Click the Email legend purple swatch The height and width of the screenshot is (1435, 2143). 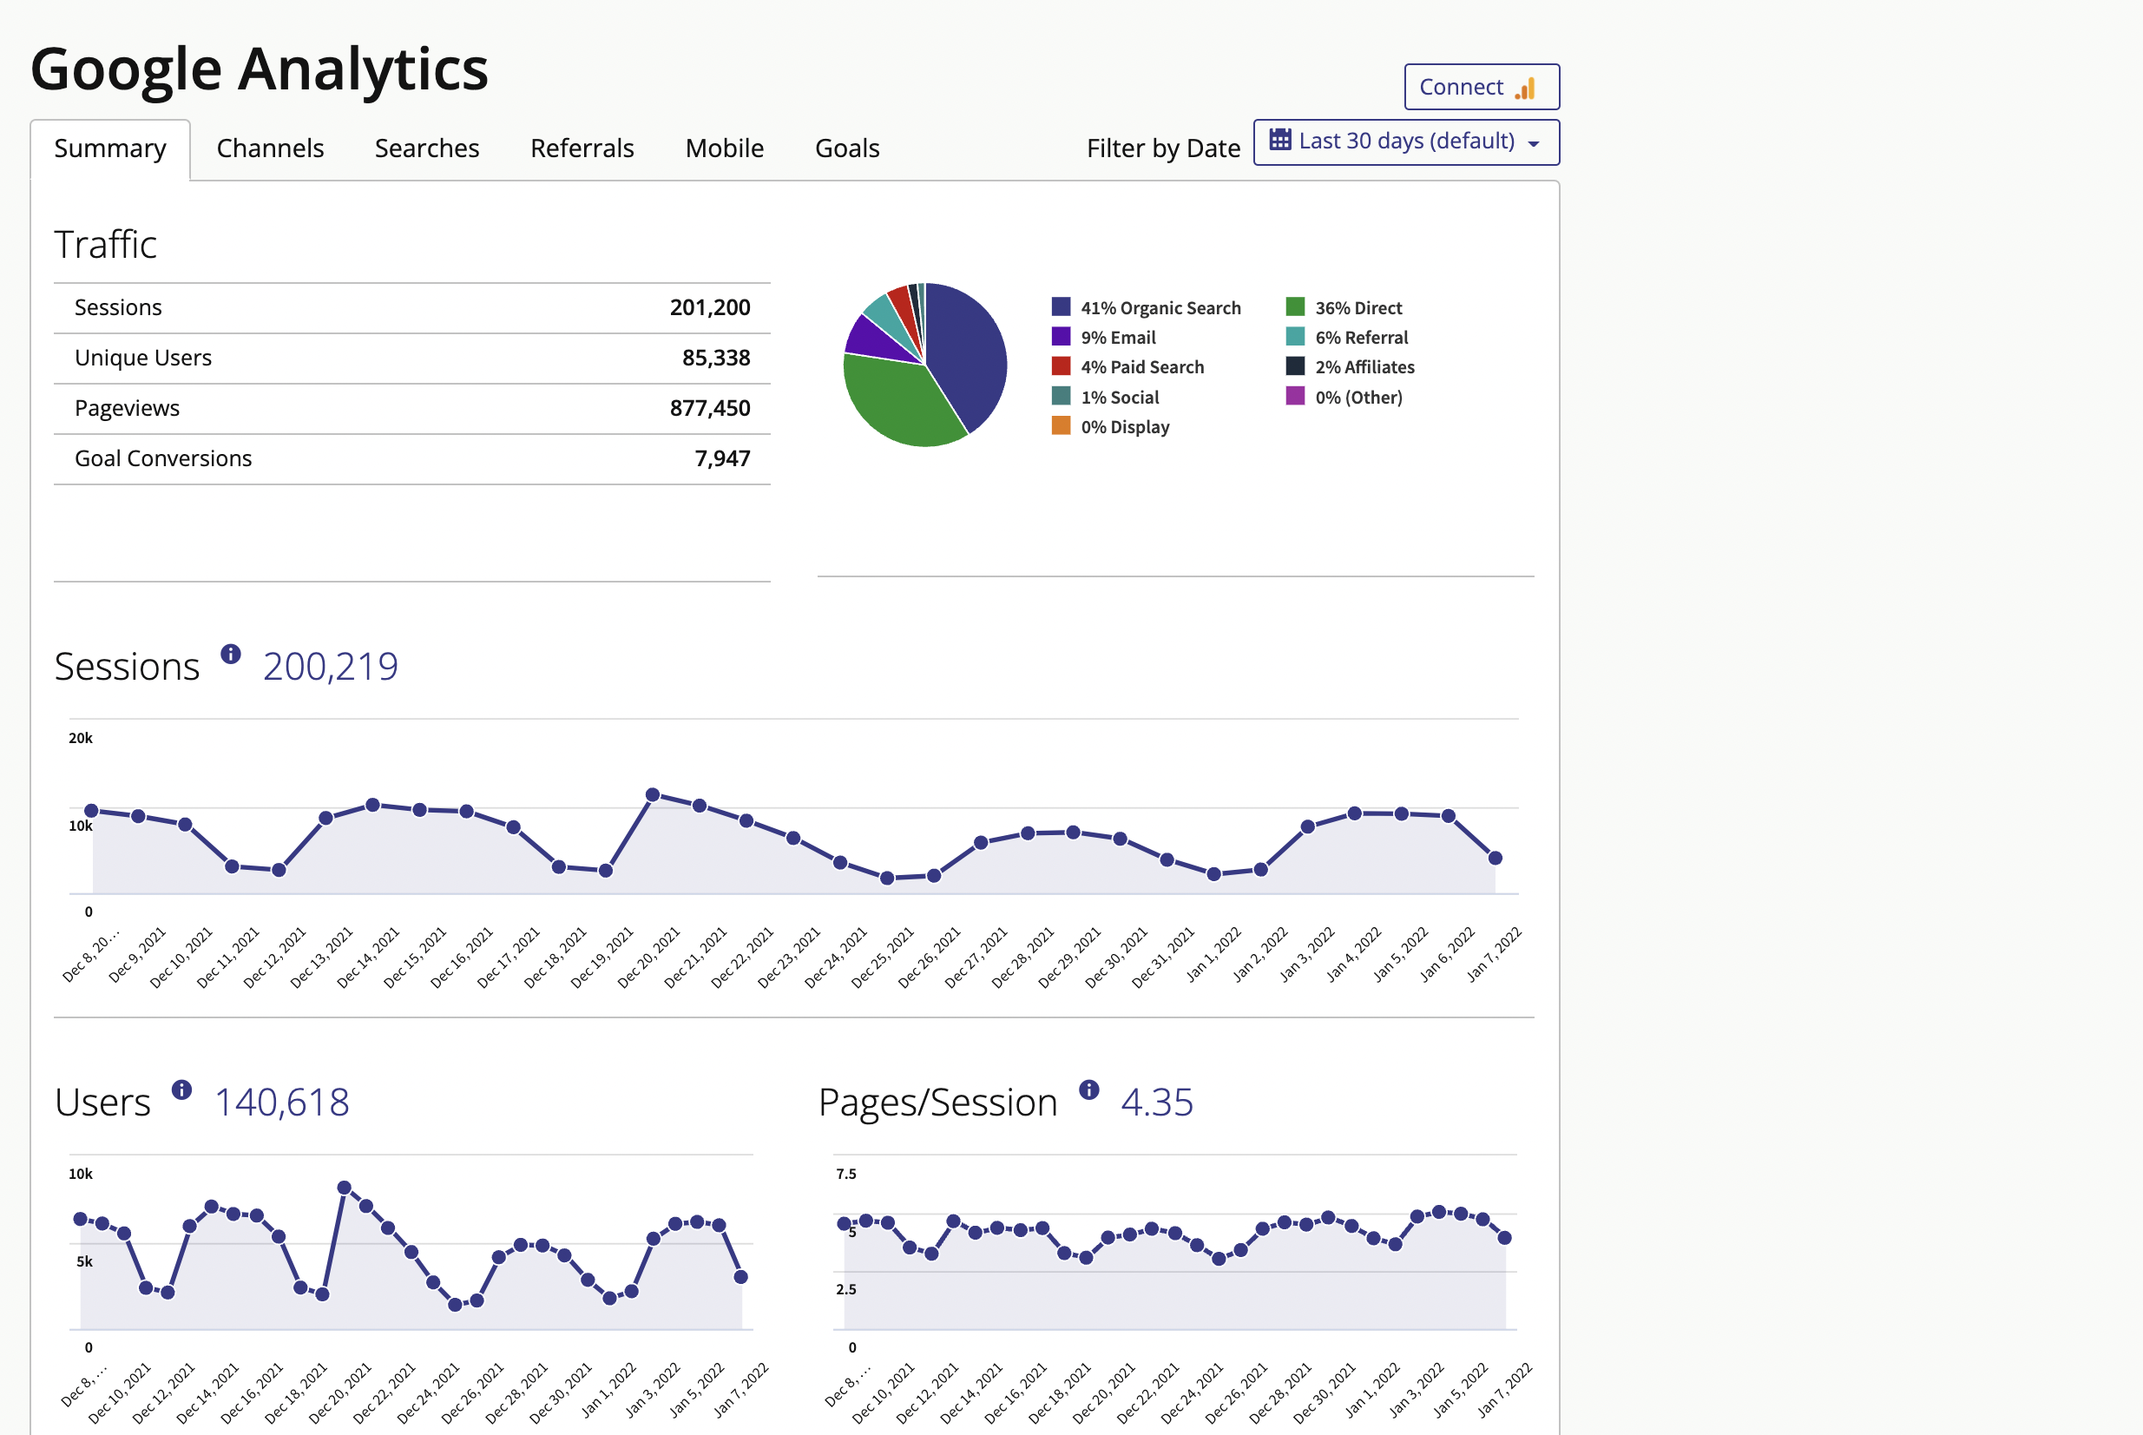tap(1061, 336)
